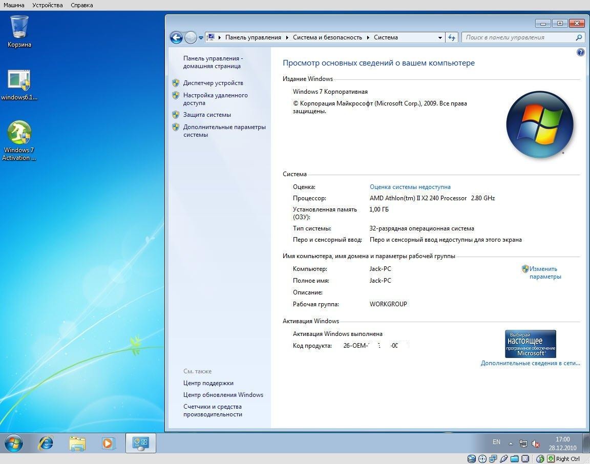590x464 pixels.
Task: Click the computer icon in the address bar
Action: pyautogui.click(x=210, y=37)
